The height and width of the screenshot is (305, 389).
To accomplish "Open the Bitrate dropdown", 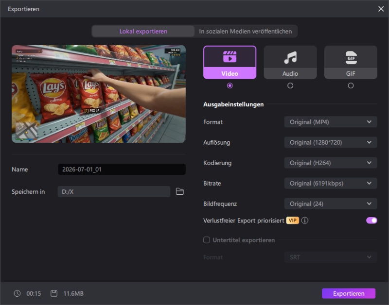I will coord(331,184).
